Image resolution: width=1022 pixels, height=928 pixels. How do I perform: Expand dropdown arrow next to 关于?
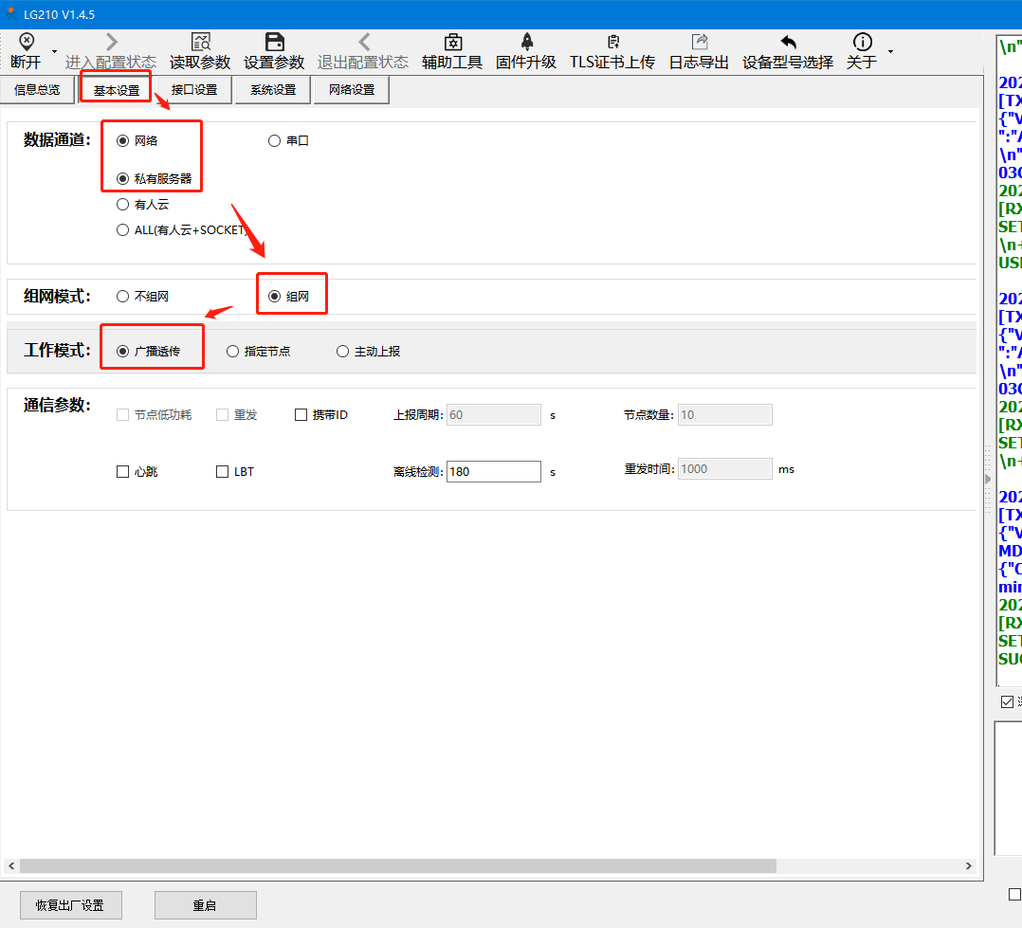[x=890, y=51]
